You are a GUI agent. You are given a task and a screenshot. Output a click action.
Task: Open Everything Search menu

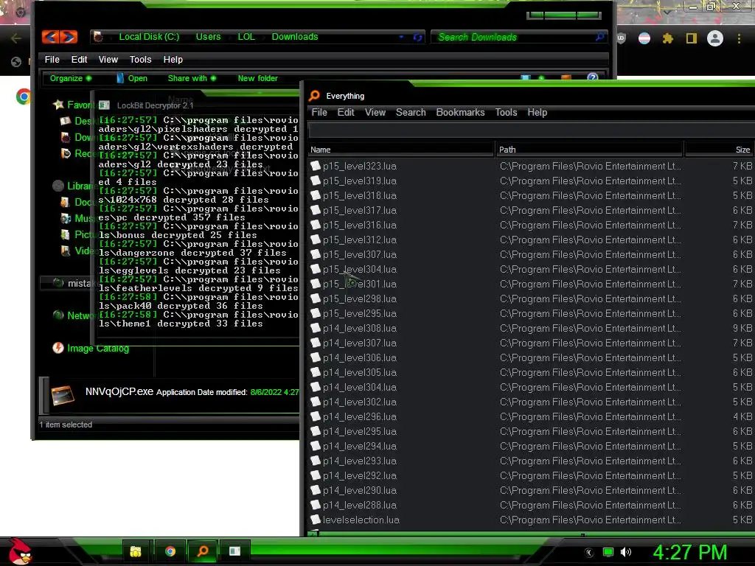point(411,112)
